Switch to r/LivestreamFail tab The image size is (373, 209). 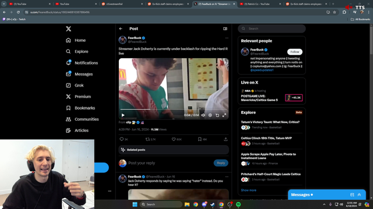(x=122, y=4)
